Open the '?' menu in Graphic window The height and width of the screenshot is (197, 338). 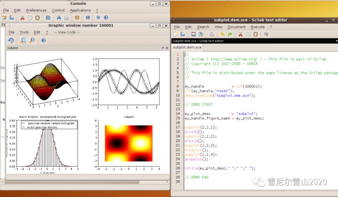[47, 32]
